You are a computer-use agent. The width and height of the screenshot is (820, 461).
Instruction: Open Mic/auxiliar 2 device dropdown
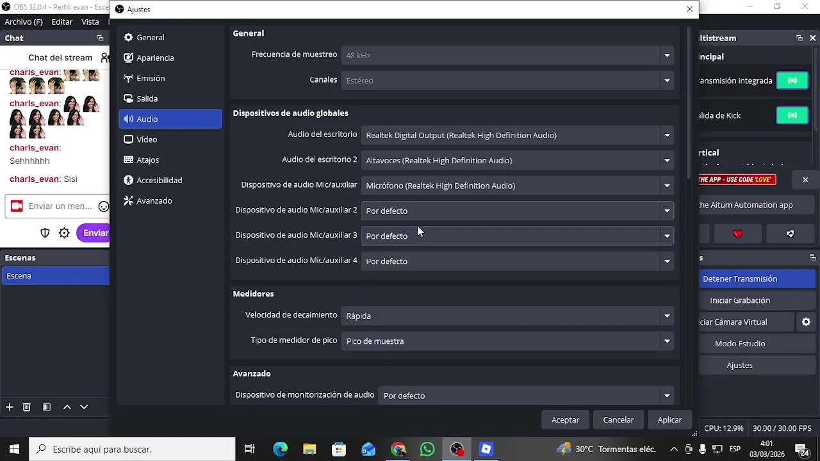pyautogui.click(x=517, y=211)
